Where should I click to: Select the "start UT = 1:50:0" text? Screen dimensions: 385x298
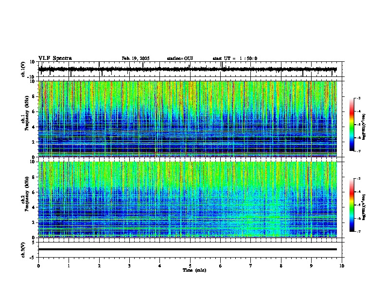point(235,58)
